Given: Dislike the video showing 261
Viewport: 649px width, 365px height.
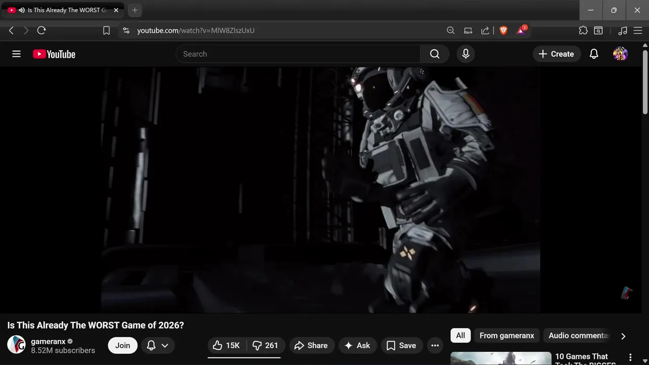Looking at the screenshot, I should (x=266, y=345).
